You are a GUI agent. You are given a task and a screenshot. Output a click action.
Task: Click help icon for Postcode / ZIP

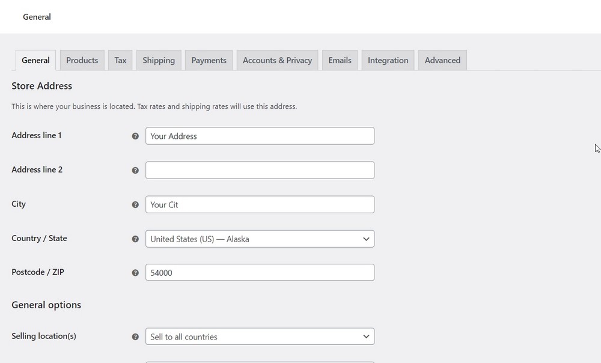click(x=135, y=272)
